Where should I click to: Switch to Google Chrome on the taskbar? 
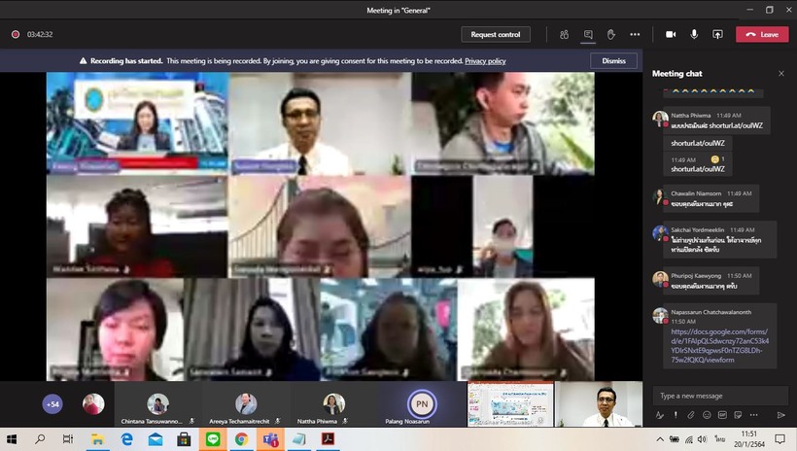[241, 438]
